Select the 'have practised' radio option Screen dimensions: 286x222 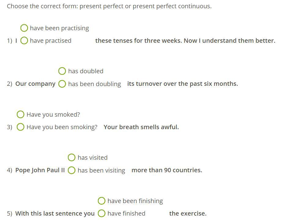[24, 40]
